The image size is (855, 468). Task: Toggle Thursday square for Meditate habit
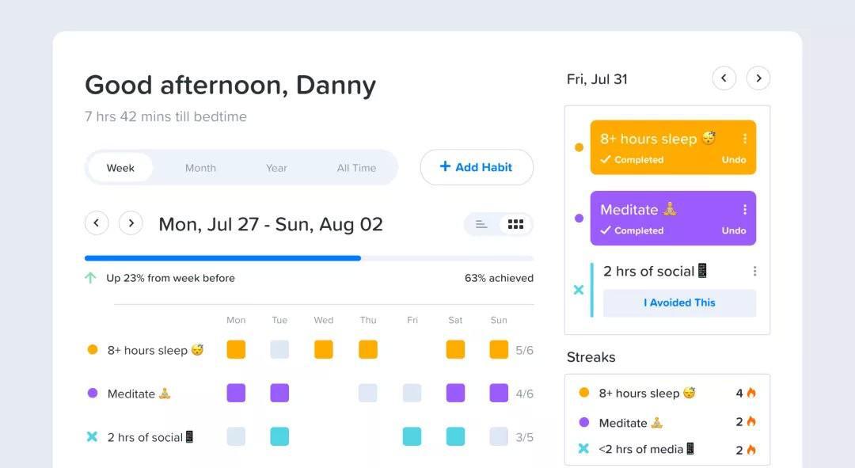pyautogui.click(x=367, y=393)
